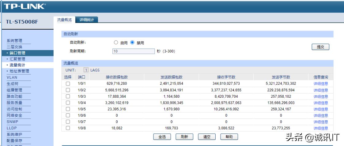Check the box for port 1/0/1

point(68,84)
